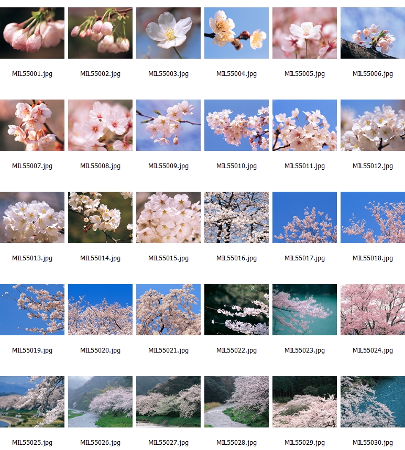Screen dimensions: 405x450
Task: Open the MIL55024.jpg pink tree thumbnail
Action: point(373,310)
